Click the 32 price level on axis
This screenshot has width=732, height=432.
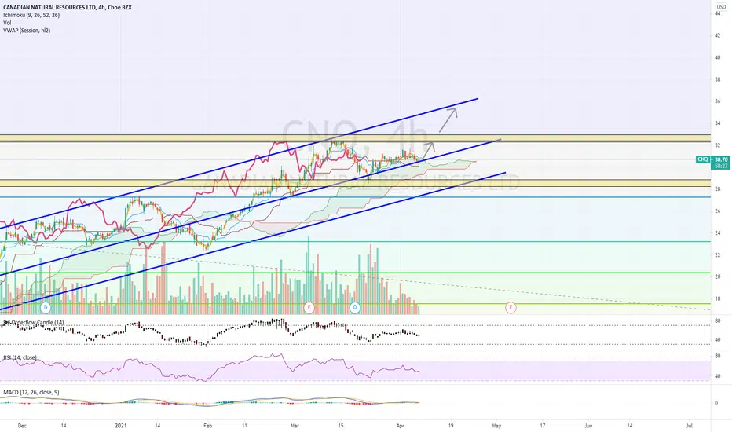point(718,145)
